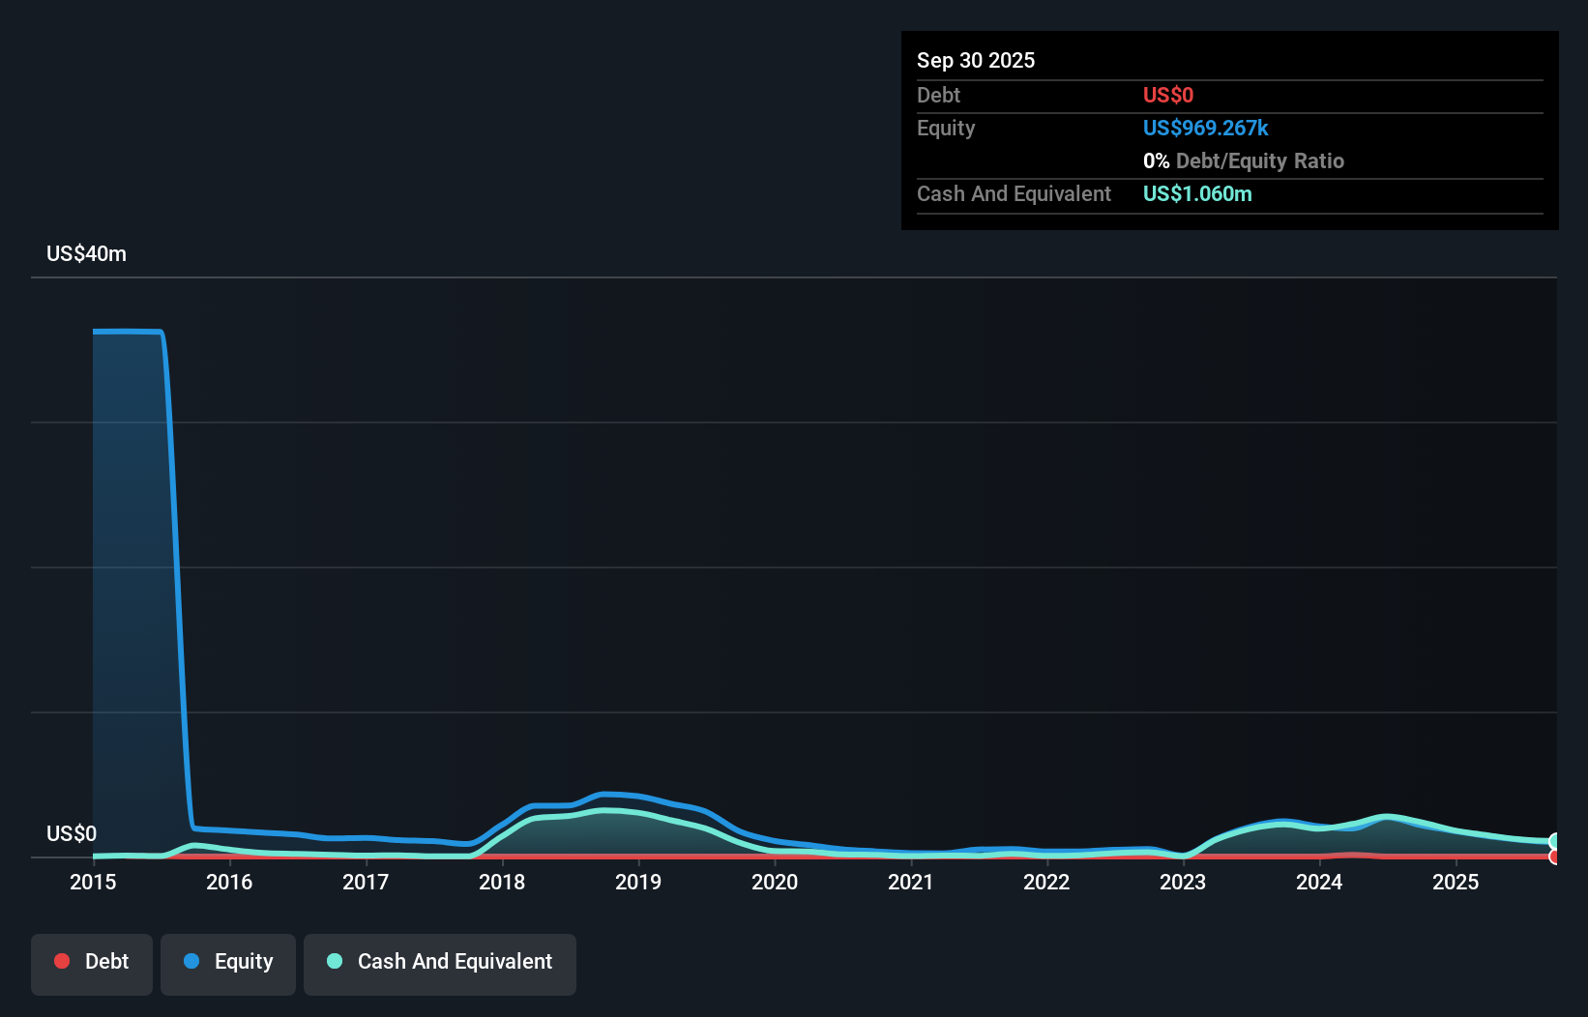Click the Cash line peak near 2024
This screenshot has height=1017, width=1588.
click(x=1388, y=817)
